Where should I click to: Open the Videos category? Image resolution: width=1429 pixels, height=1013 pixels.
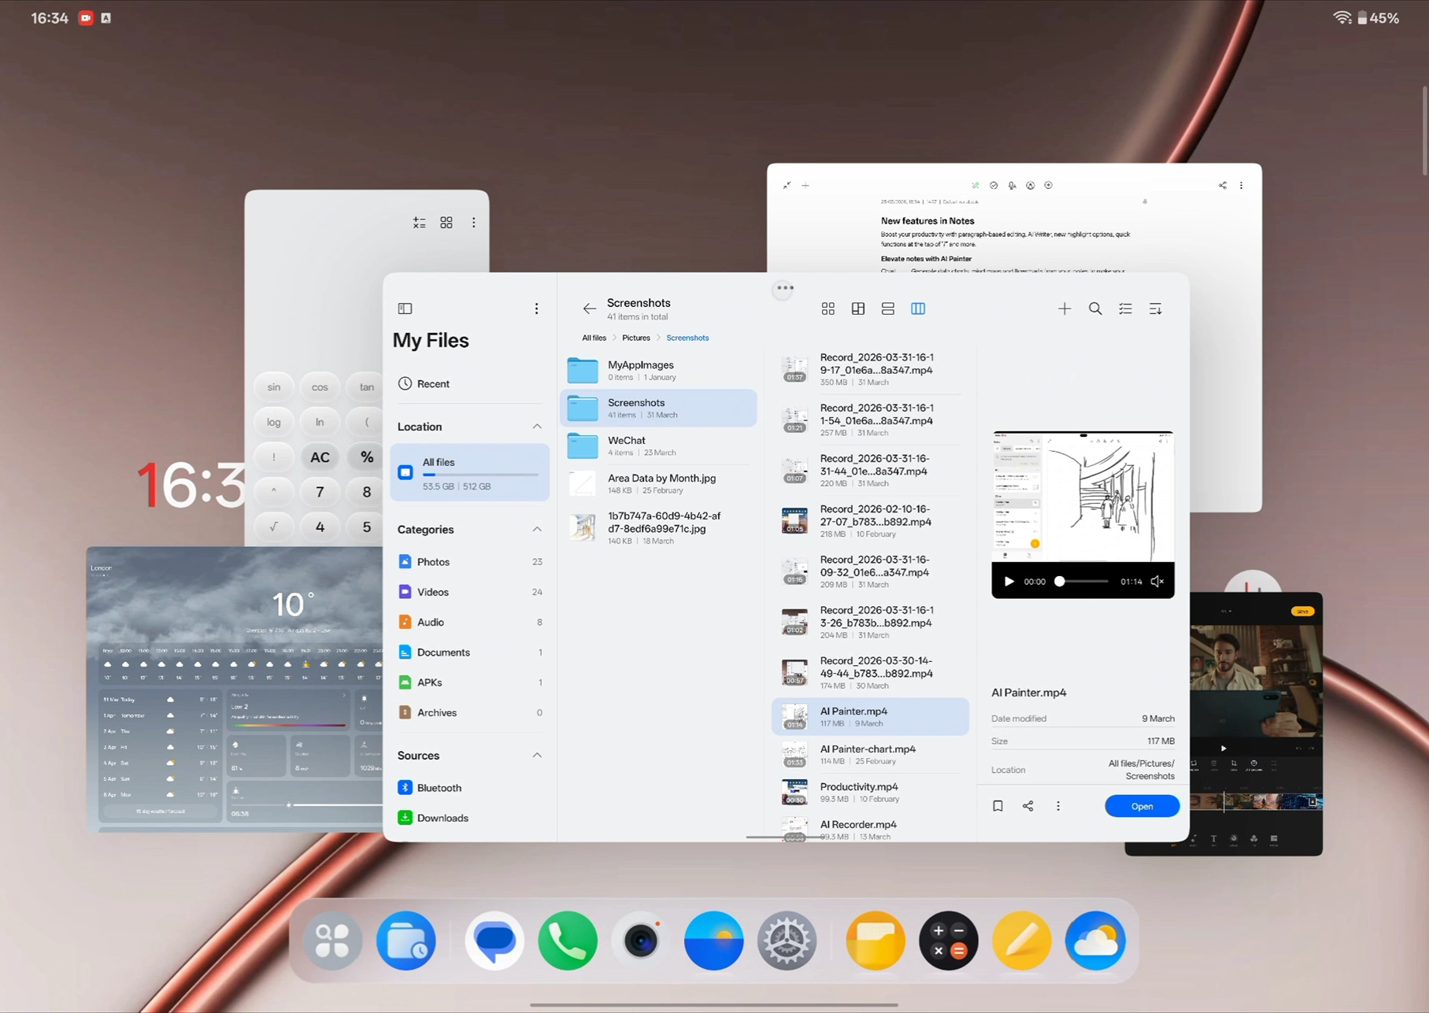[469, 592]
